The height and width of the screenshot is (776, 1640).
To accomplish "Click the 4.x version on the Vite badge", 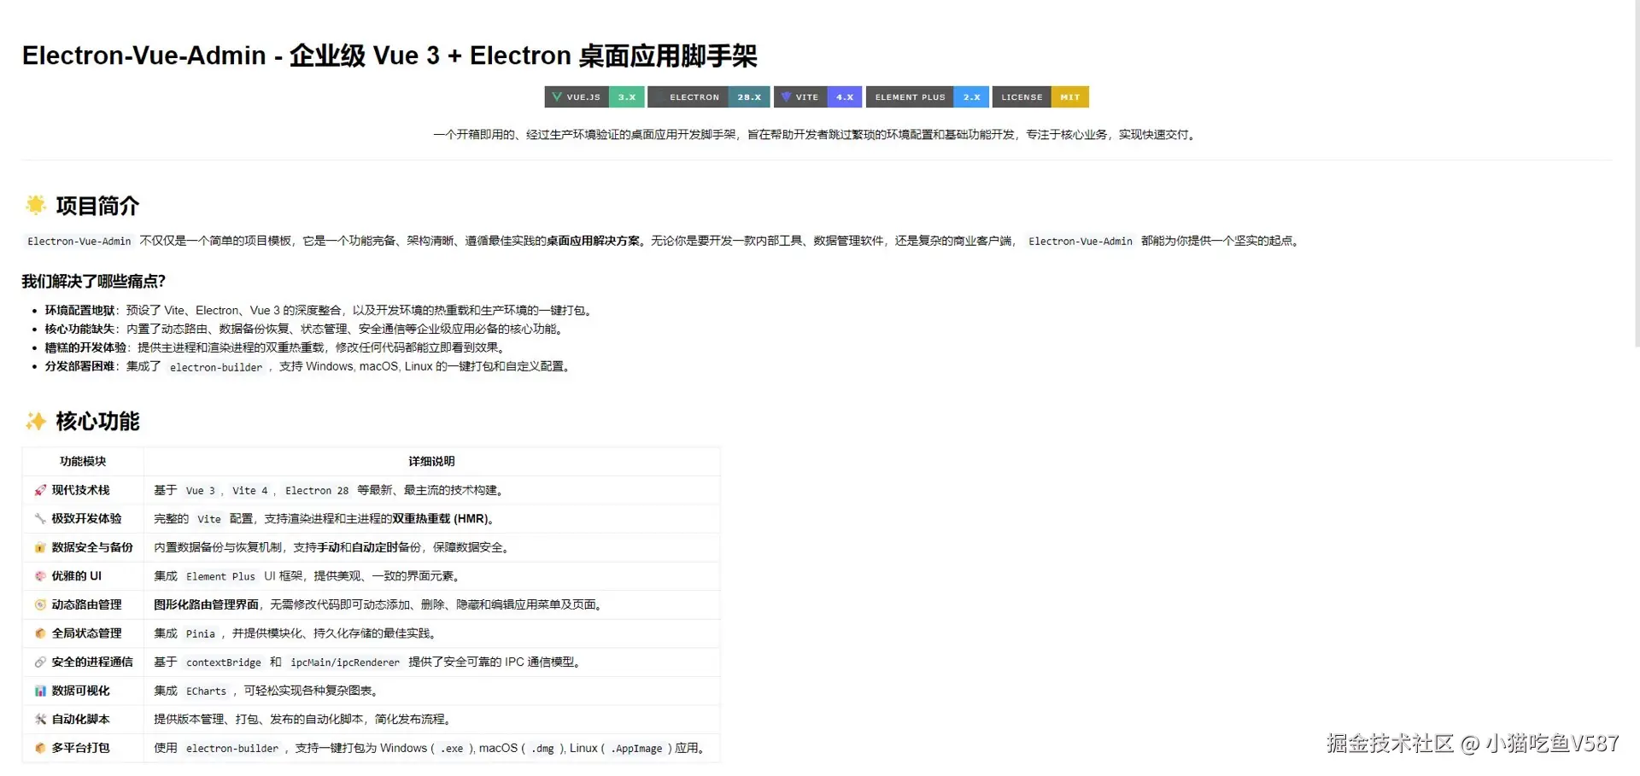I will [x=845, y=97].
